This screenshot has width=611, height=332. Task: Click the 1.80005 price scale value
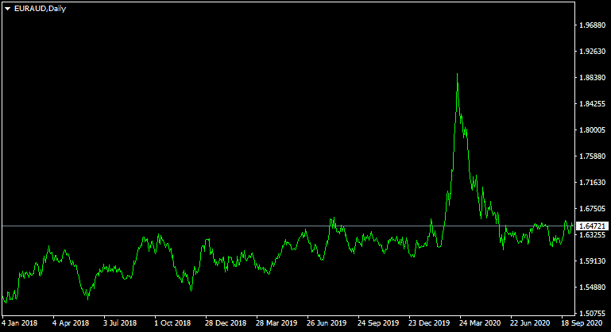tap(592, 129)
